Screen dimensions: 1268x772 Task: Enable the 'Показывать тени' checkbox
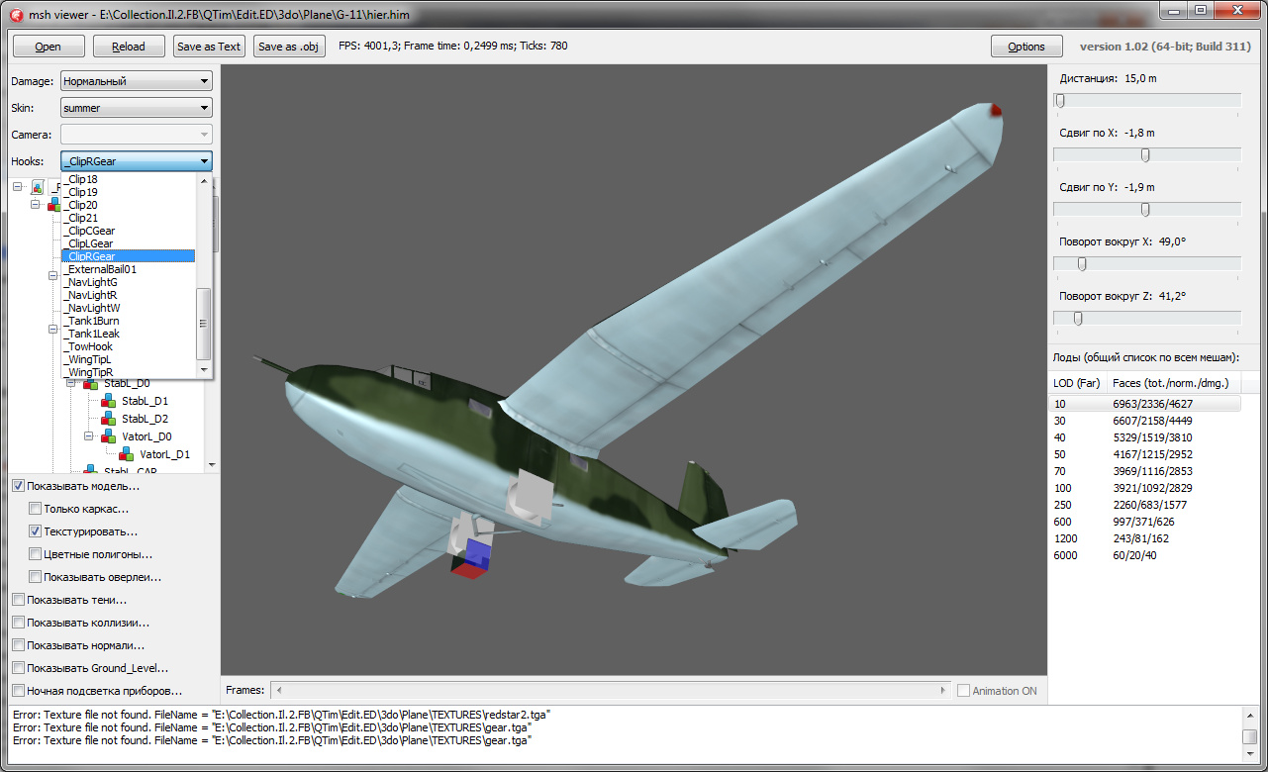pyautogui.click(x=19, y=600)
